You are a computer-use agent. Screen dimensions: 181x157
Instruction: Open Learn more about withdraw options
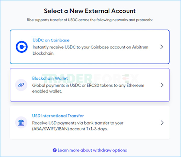(92, 150)
